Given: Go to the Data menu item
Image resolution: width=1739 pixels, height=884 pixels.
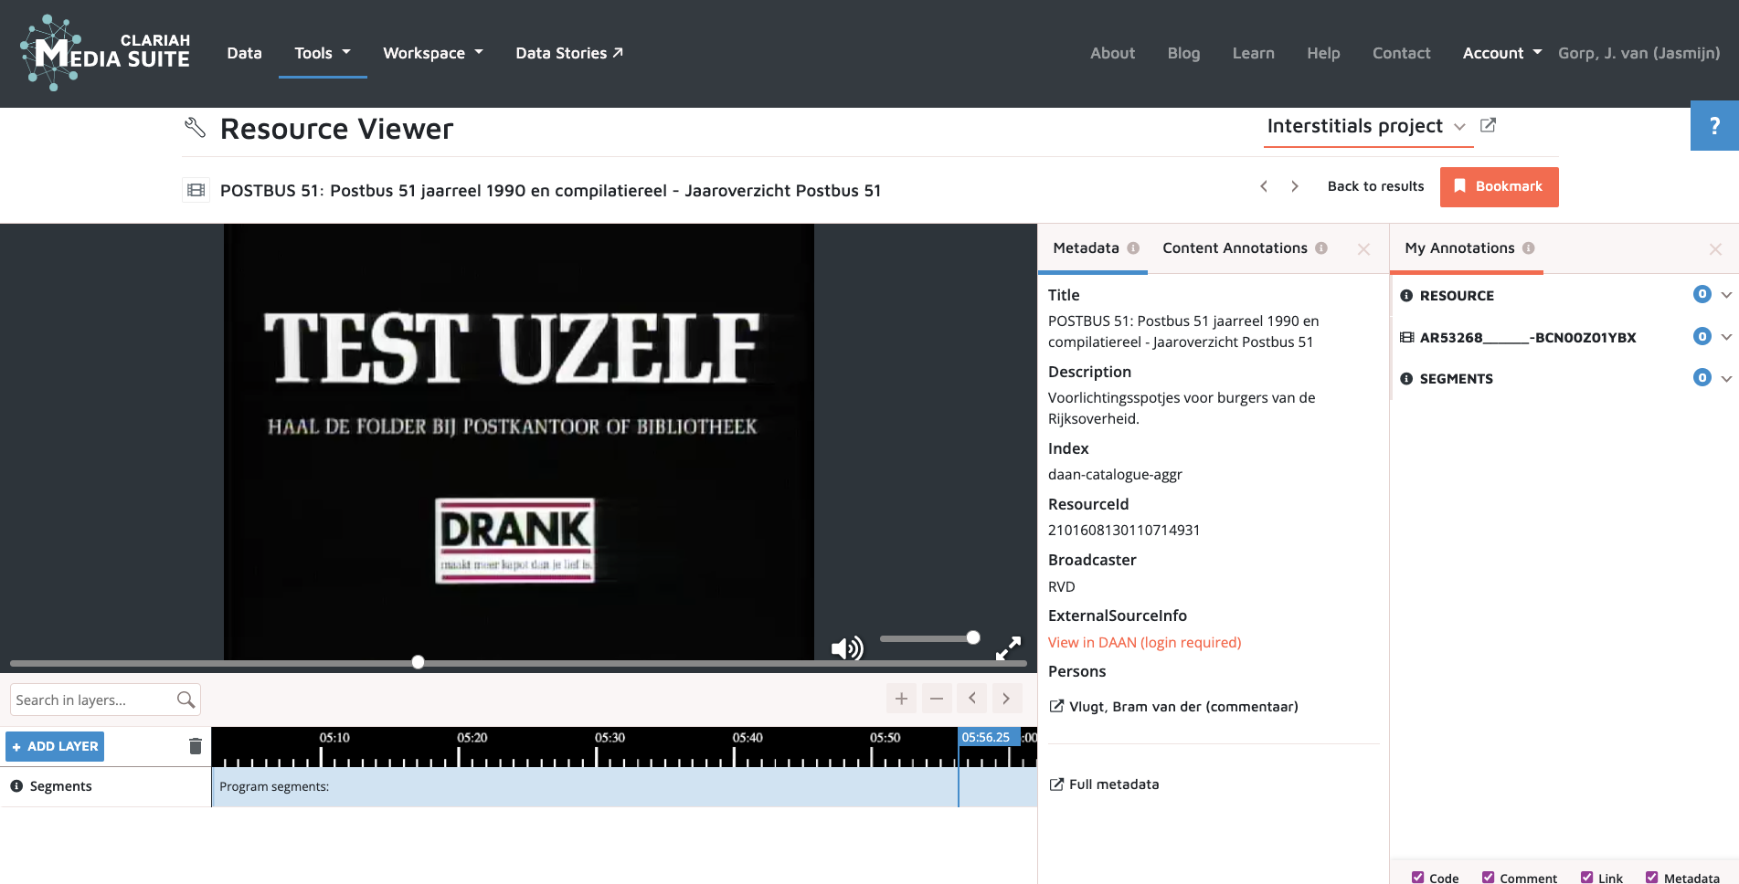Looking at the screenshot, I should (244, 53).
